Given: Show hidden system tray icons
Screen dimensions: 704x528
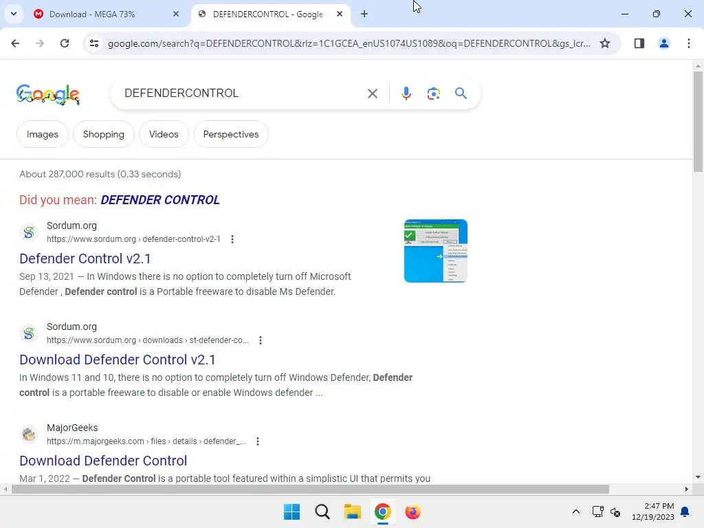Looking at the screenshot, I should (x=576, y=511).
